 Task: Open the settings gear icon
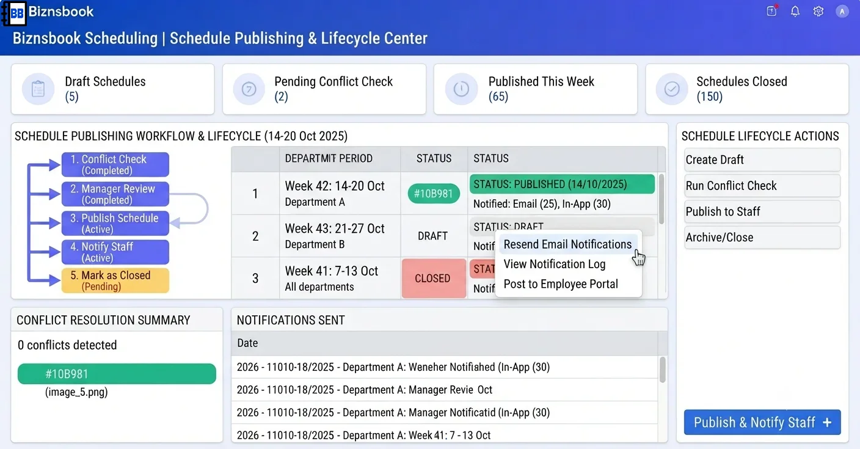[x=818, y=11]
